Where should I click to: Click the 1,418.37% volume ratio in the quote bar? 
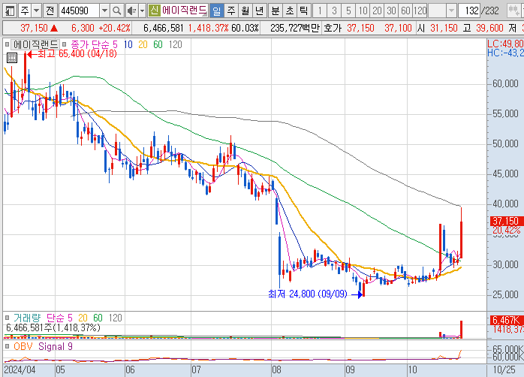coord(208,28)
